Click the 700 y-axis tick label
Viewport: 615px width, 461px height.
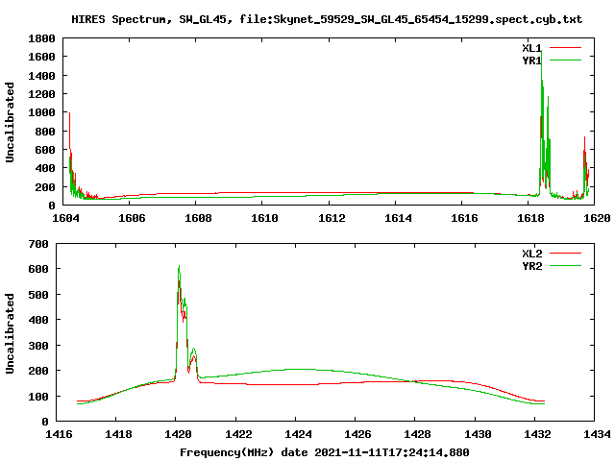coord(38,244)
